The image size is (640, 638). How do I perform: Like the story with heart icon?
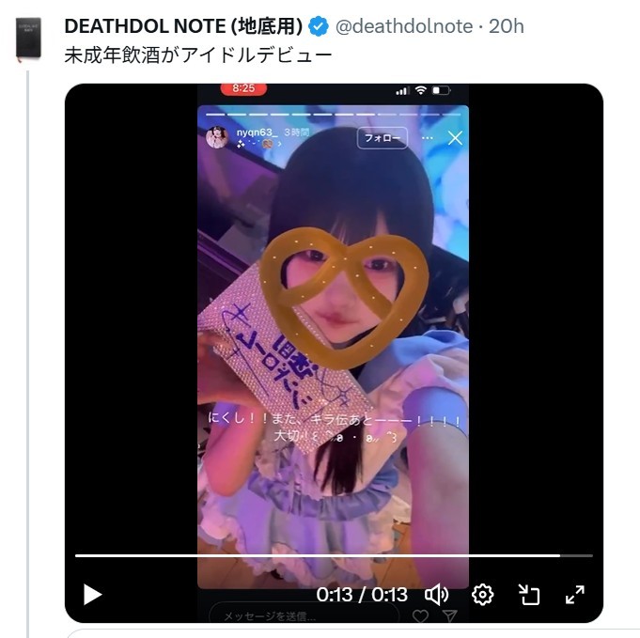tap(420, 616)
